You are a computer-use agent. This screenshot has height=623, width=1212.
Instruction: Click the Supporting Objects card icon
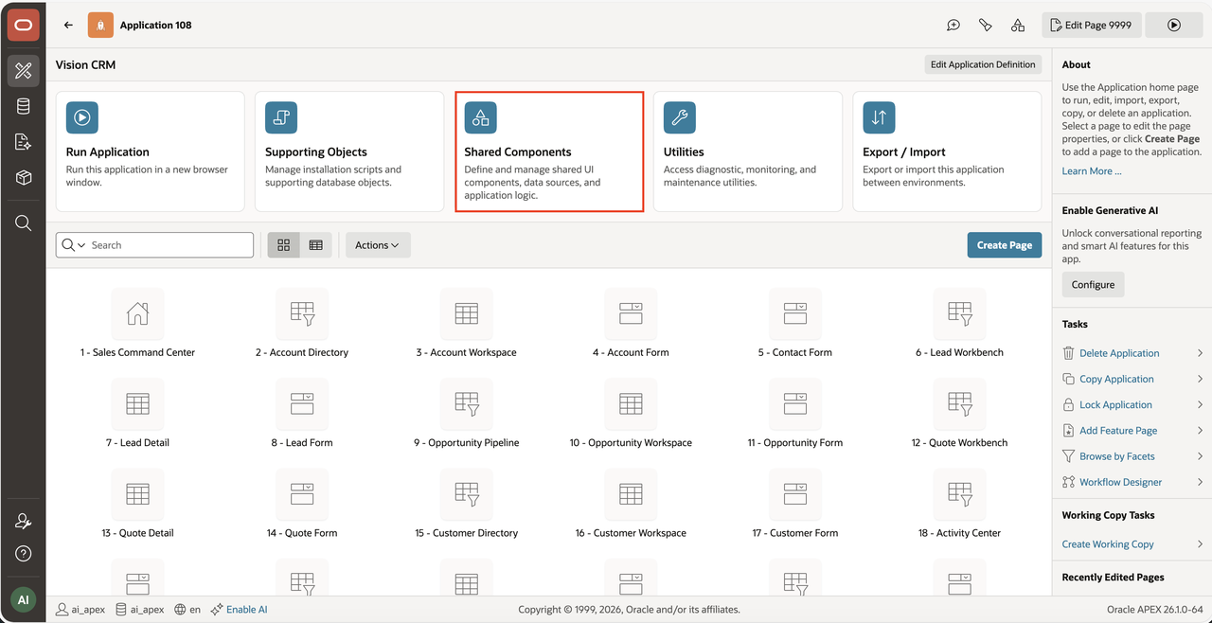coord(281,117)
